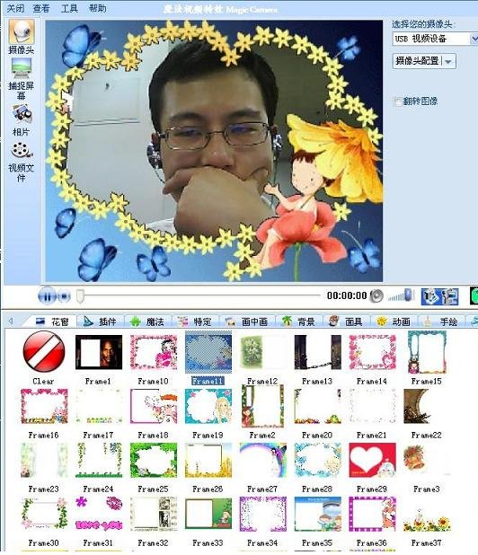Open the 帮助 menu
The height and width of the screenshot is (555, 478).
tap(98, 8)
